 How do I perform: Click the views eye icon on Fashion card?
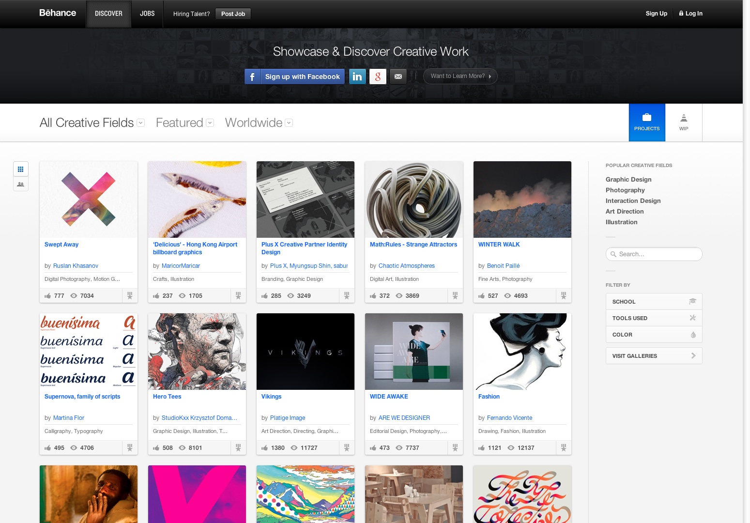511,447
